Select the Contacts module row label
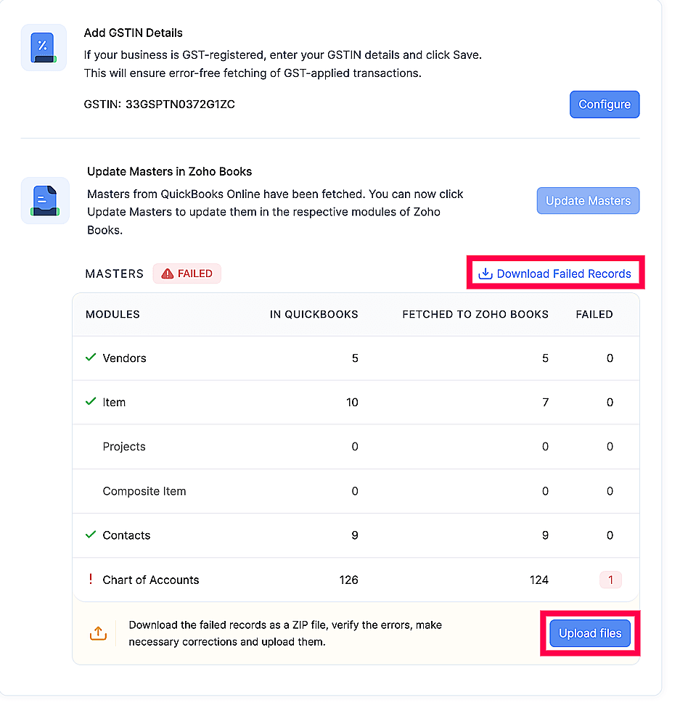The height and width of the screenshot is (708, 688). tap(126, 535)
